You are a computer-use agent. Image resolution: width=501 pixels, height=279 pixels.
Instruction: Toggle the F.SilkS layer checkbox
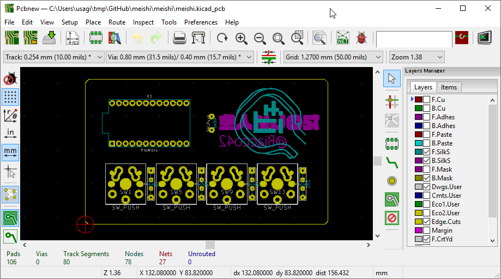(x=426, y=152)
